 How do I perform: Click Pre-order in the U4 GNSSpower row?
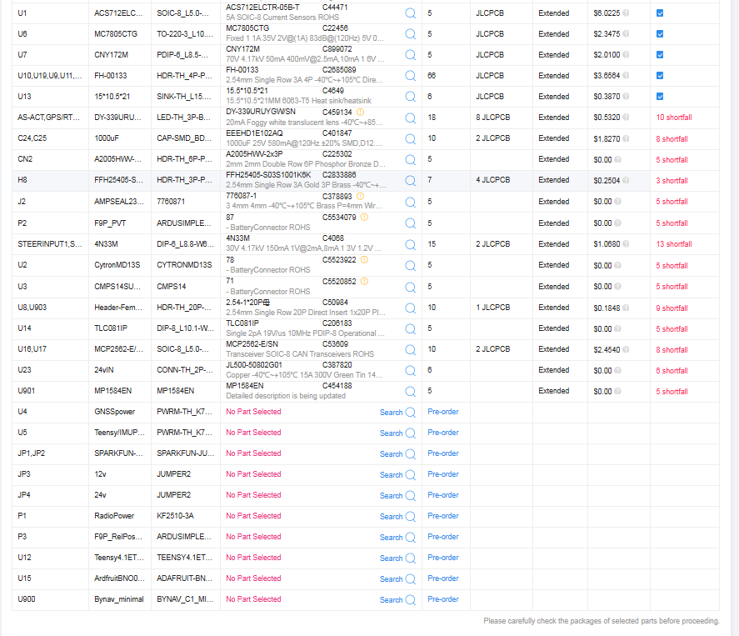443,412
